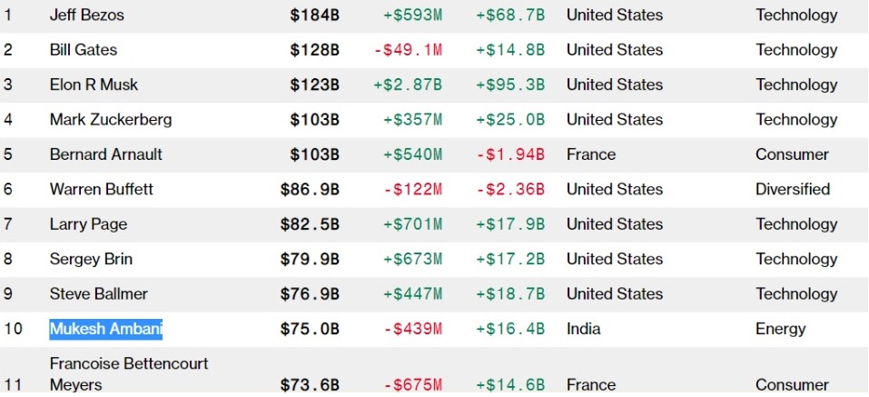Viewport: 869px width, 397px height.
Task: Click Diversified industry for Warren Buffett
Action: coord(793,190)
